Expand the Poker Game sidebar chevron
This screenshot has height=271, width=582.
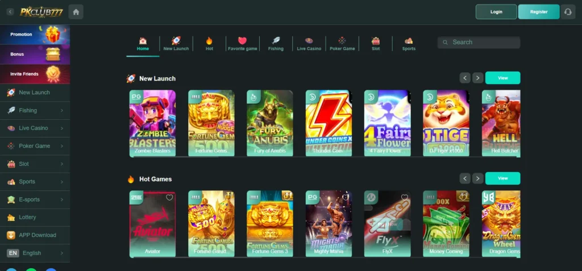pyautogui.click(x=62, y=146)
